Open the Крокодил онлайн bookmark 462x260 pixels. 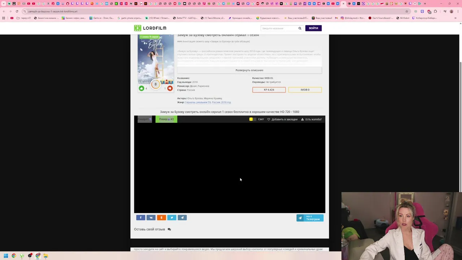click(240, 18)
